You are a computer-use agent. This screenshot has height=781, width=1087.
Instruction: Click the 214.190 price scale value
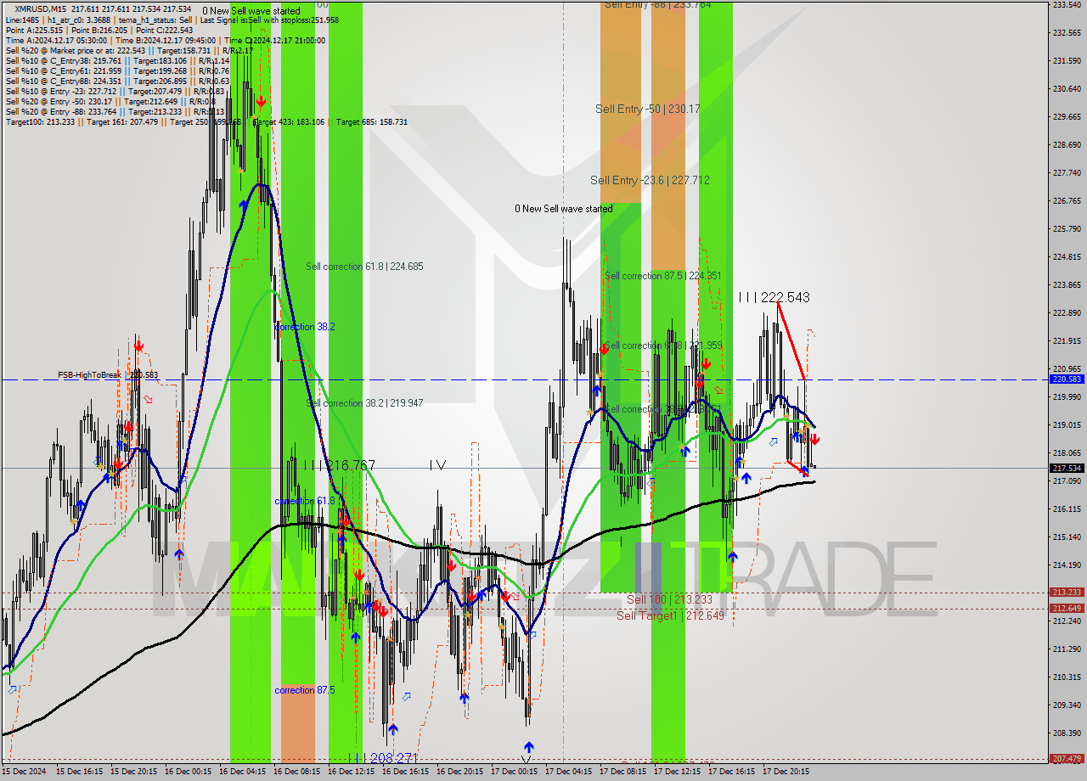click(x=1067, y=565)
